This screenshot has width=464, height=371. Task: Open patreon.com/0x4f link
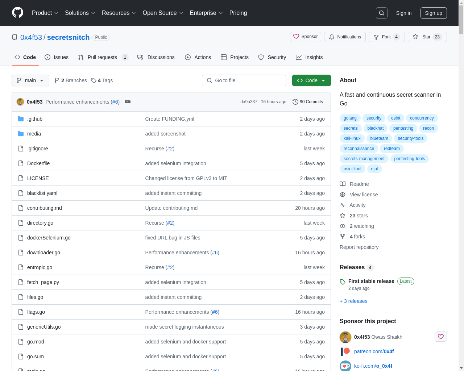pyautogui.click(x=374, y=351)
